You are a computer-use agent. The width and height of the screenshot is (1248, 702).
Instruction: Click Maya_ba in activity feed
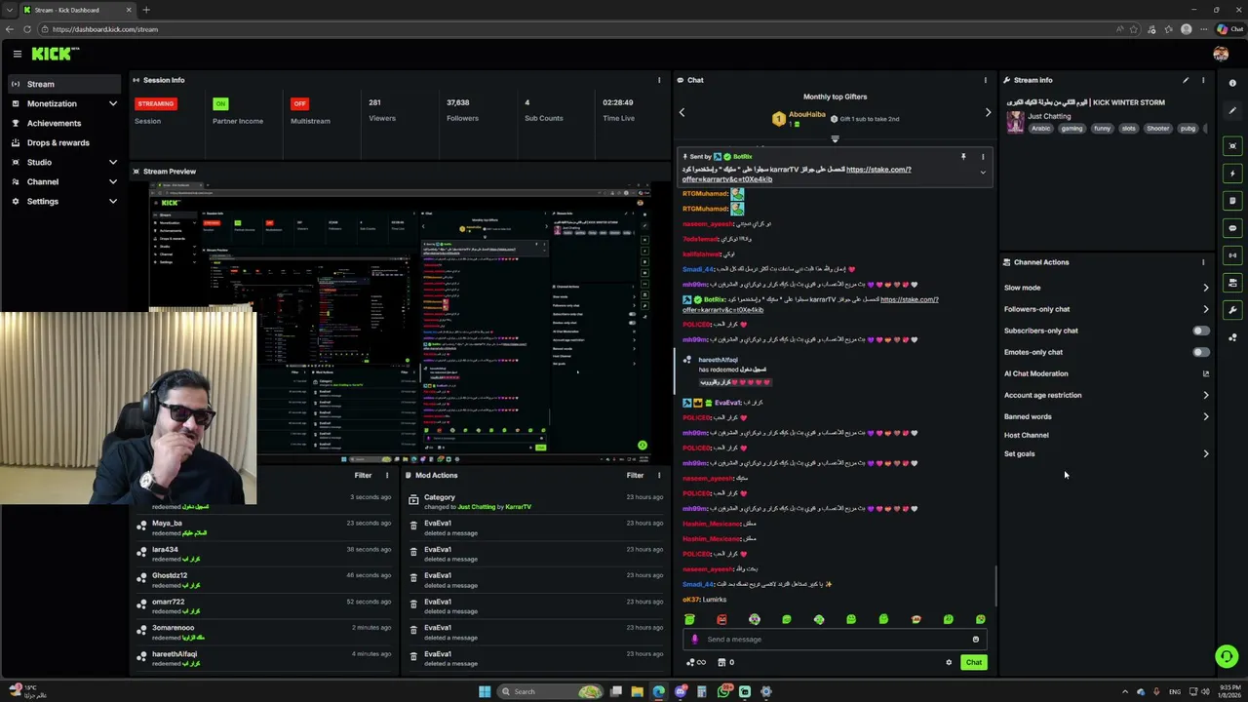[167, 524]
